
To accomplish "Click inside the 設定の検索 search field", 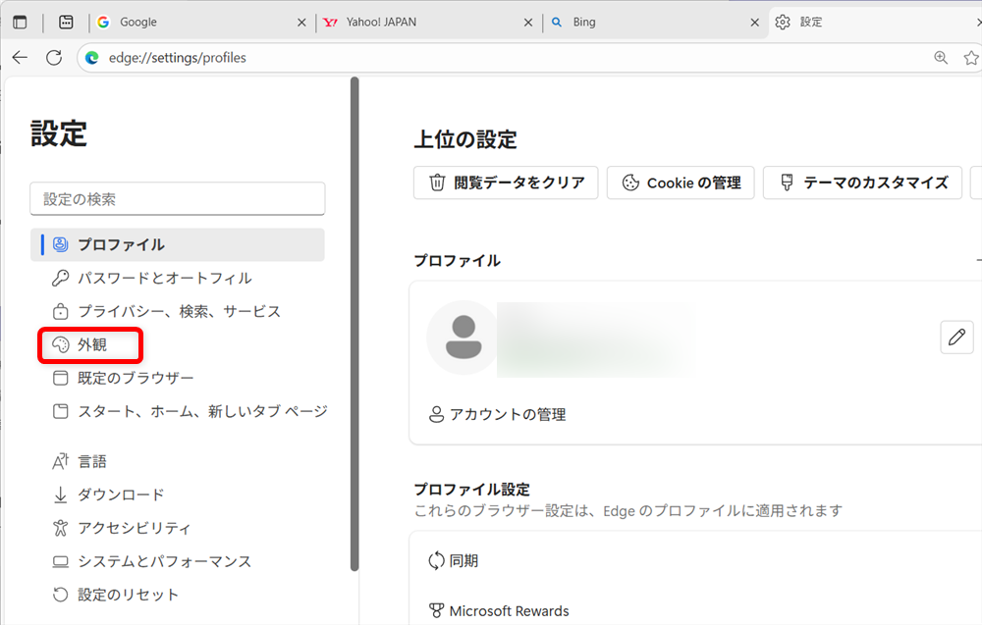I will point(177,198).
